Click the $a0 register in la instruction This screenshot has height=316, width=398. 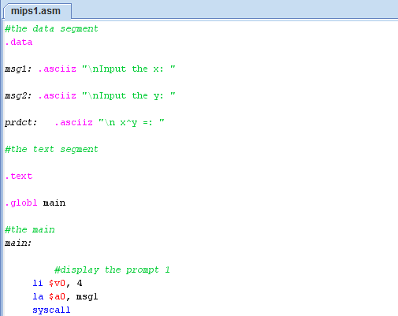[57, 296]
